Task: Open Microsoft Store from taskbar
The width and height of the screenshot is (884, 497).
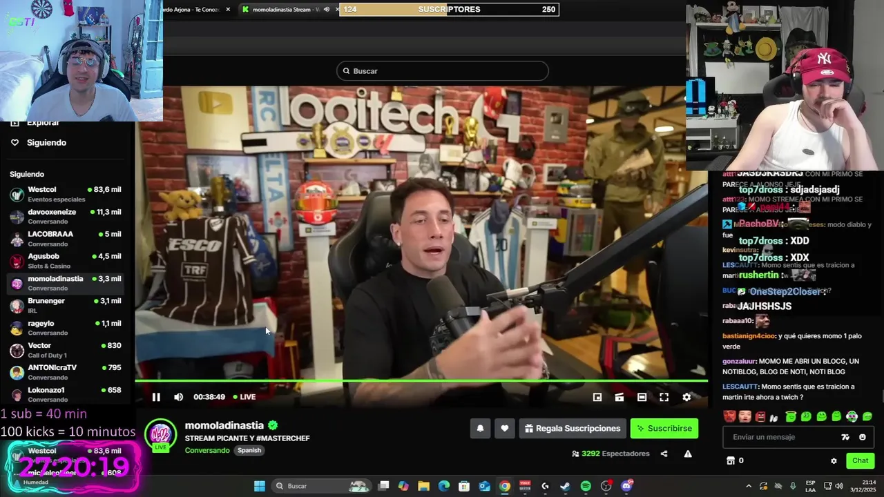Action: [464, 486]
